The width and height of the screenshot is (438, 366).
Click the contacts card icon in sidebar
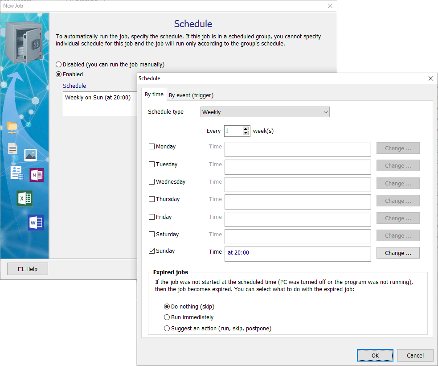(16, 173)
